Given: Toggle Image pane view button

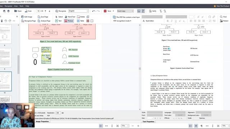Looking at the screenshot, I should (139, 11).
